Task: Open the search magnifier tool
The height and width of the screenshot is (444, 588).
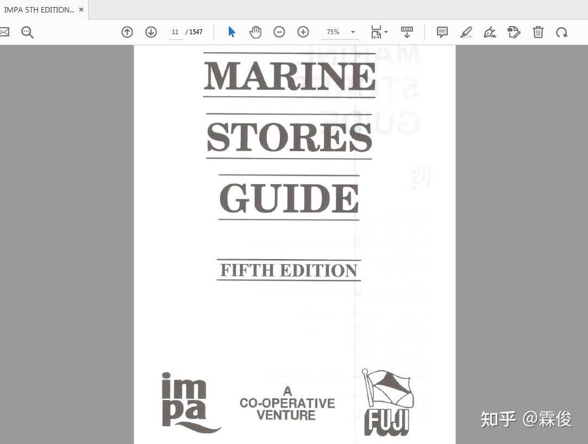Action: point(27,32)
